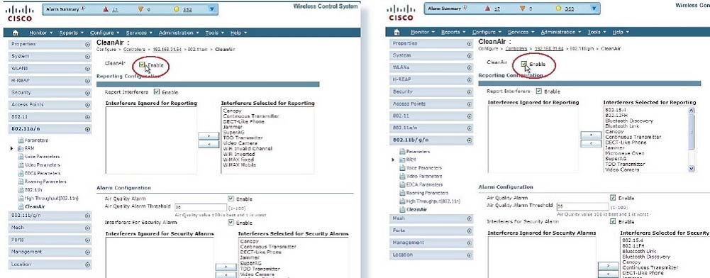Click move-left '<' button for reporting, 802.11b/g/n page
The width and height of the screenshot is (710, 278).
(x=592, y=143)
